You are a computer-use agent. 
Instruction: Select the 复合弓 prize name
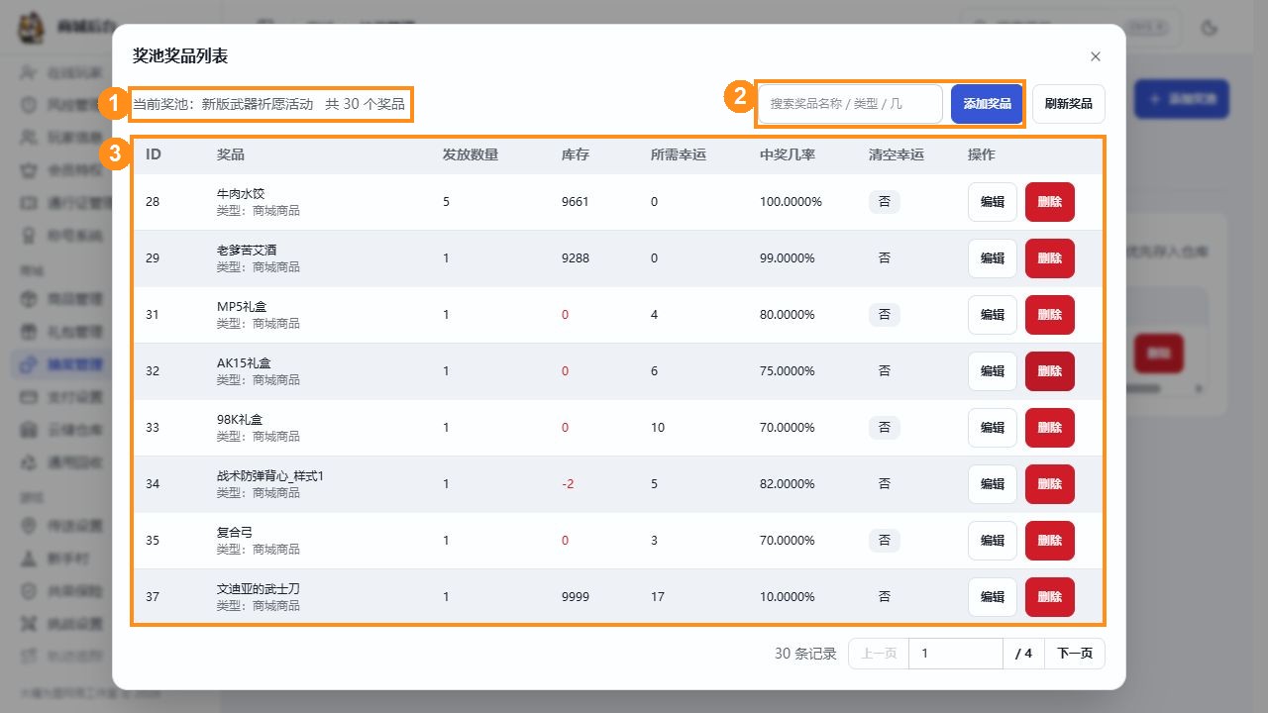(235, 533)
